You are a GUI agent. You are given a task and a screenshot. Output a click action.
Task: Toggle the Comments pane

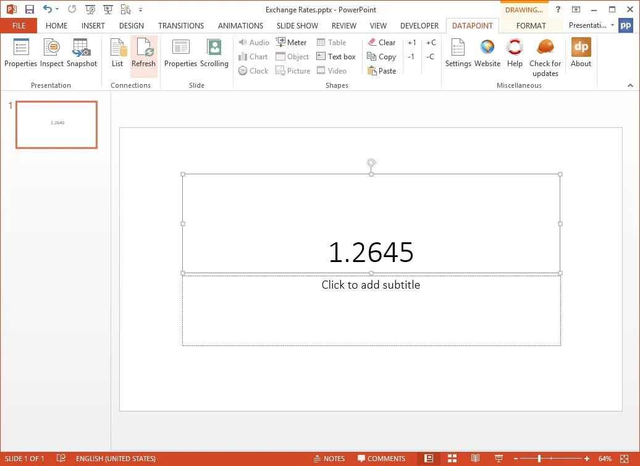coord(381,459)
